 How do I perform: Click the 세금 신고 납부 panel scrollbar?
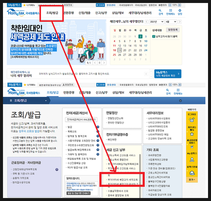pyautogui.click(x=140, y=175)
